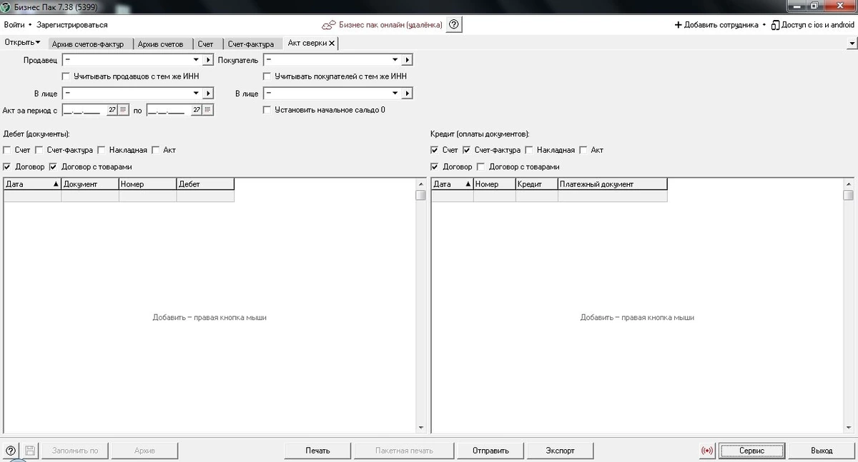858x462 pixels.
Task: Check Установить начальное сальдо 0
Action: click(x=267, y=110)
